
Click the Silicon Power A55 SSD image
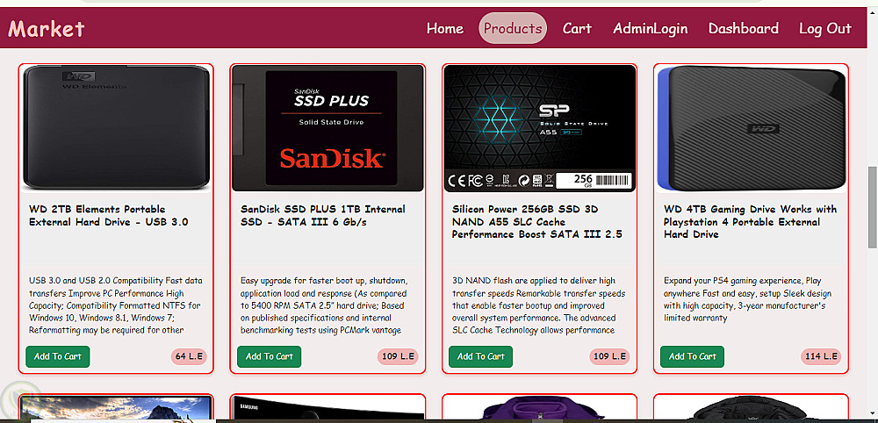point(539,128)
